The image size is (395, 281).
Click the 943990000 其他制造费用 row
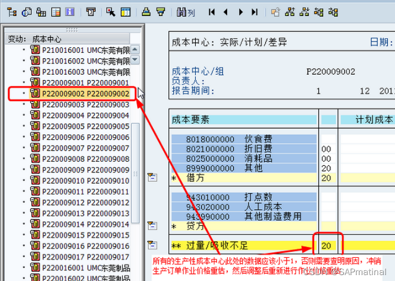pyautogui.click(x=244, y=216)
